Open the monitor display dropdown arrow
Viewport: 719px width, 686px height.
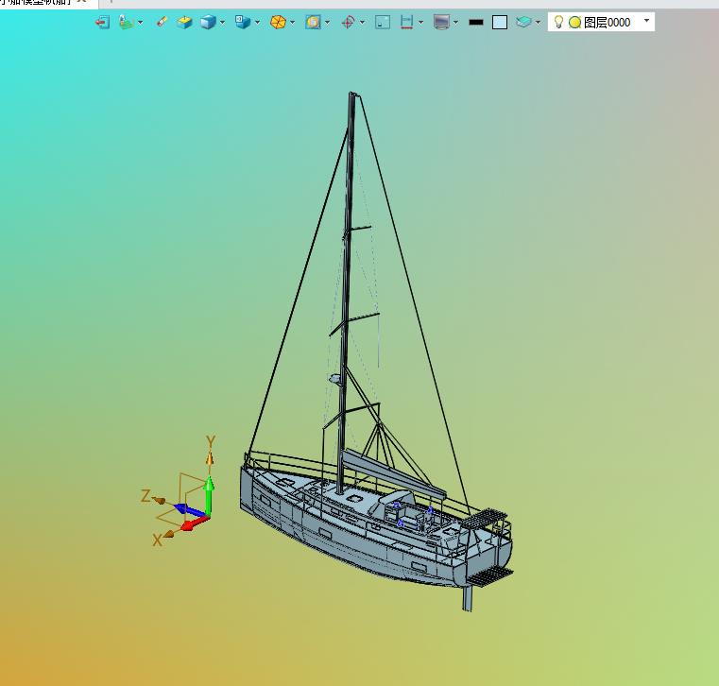pyautogui.click(x=455, y=22)
